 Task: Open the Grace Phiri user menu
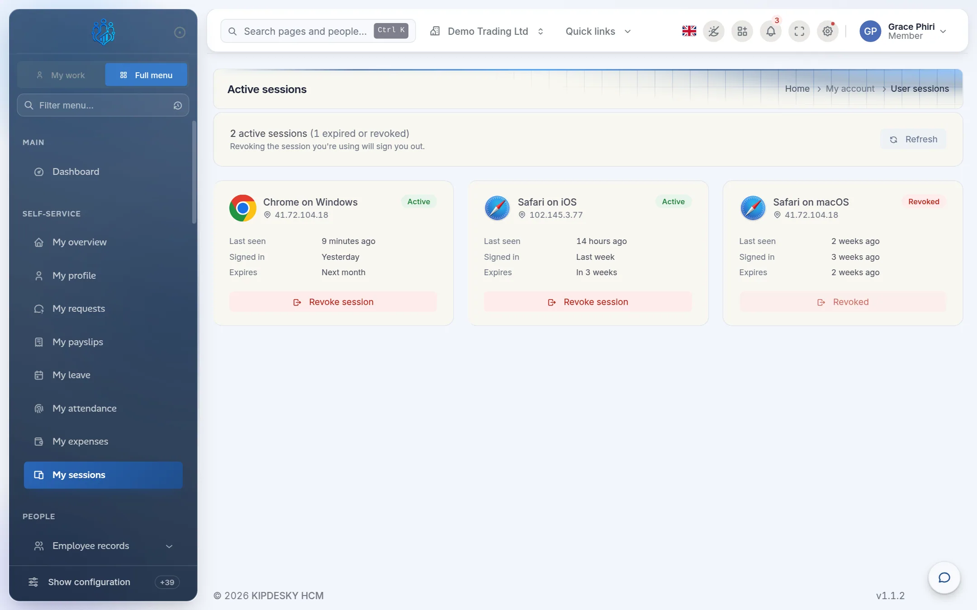[x=904, y=31]
